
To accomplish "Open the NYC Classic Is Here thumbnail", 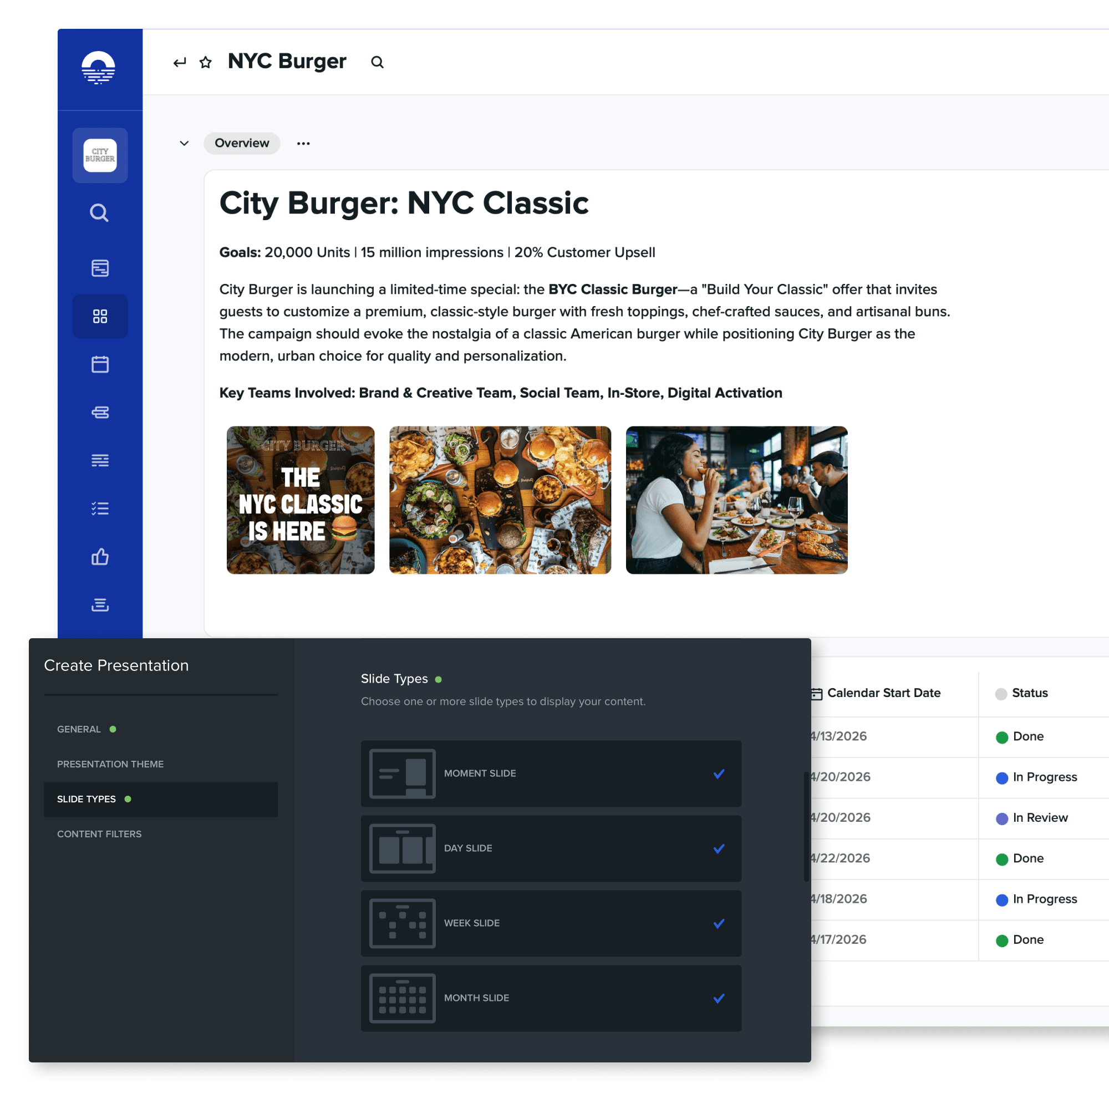I will [x=300, y=500].
